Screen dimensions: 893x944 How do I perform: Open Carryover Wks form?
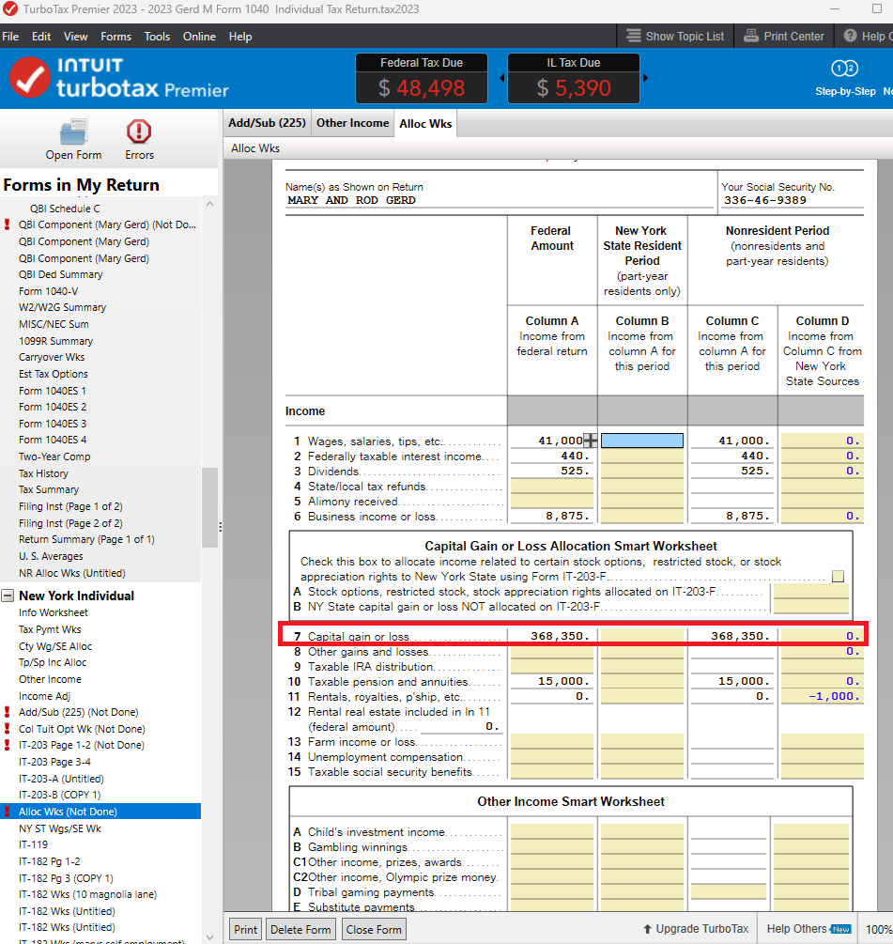[x=51, y=358]
